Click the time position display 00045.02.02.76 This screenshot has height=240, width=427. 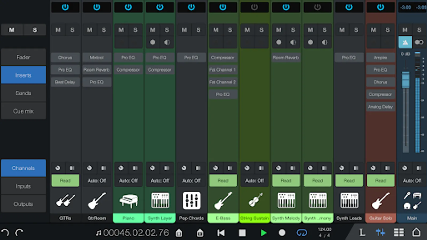tap(136, 233)
